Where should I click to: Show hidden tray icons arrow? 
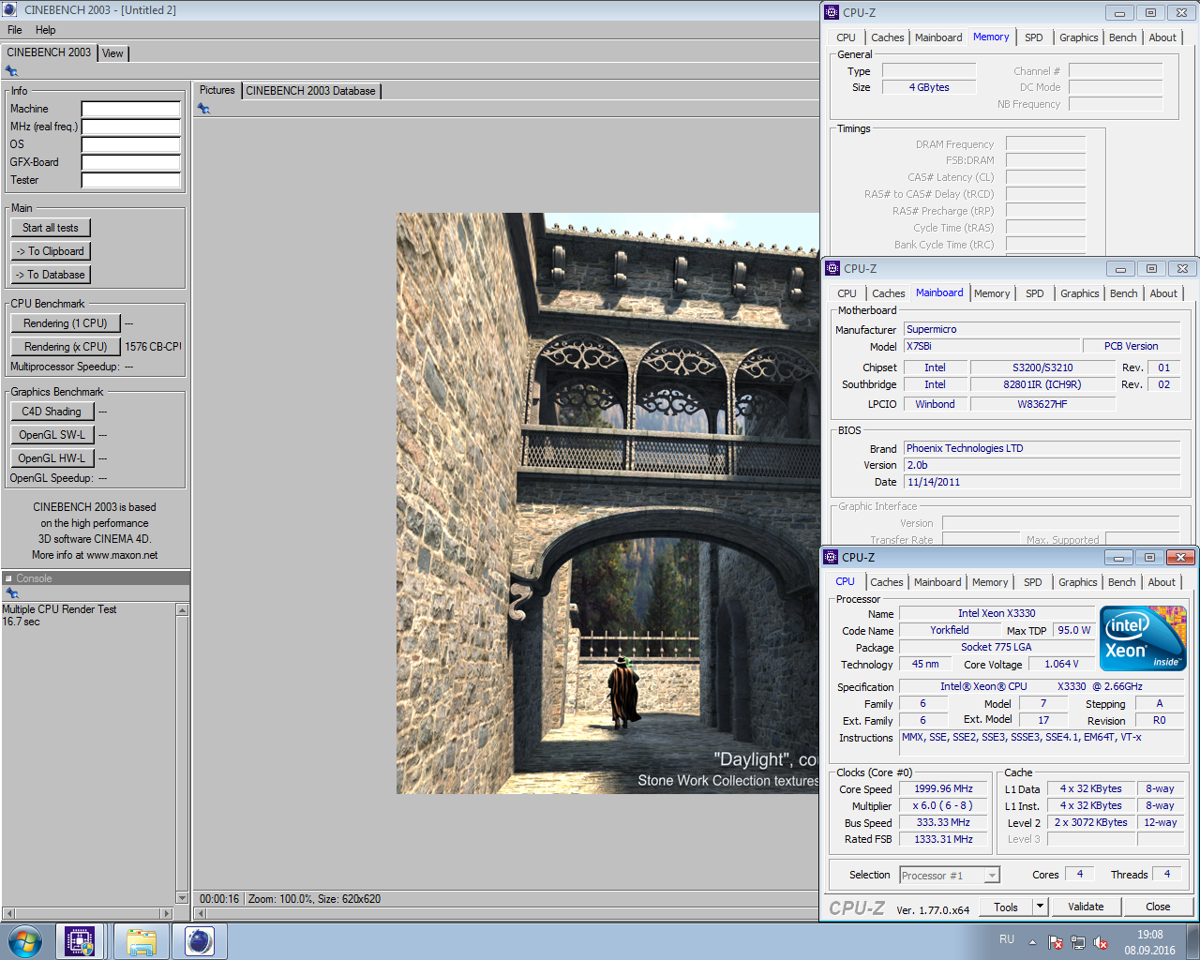(1032, 942)
